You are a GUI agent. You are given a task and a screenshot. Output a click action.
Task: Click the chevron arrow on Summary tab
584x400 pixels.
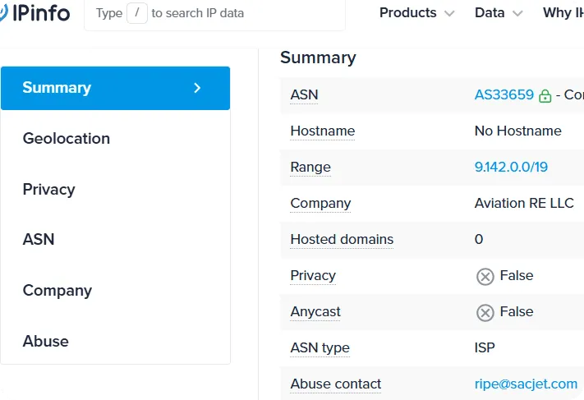coord(197,88)
